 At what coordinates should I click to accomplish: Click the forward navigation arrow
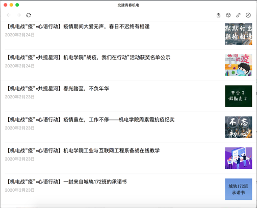[19, 15]
